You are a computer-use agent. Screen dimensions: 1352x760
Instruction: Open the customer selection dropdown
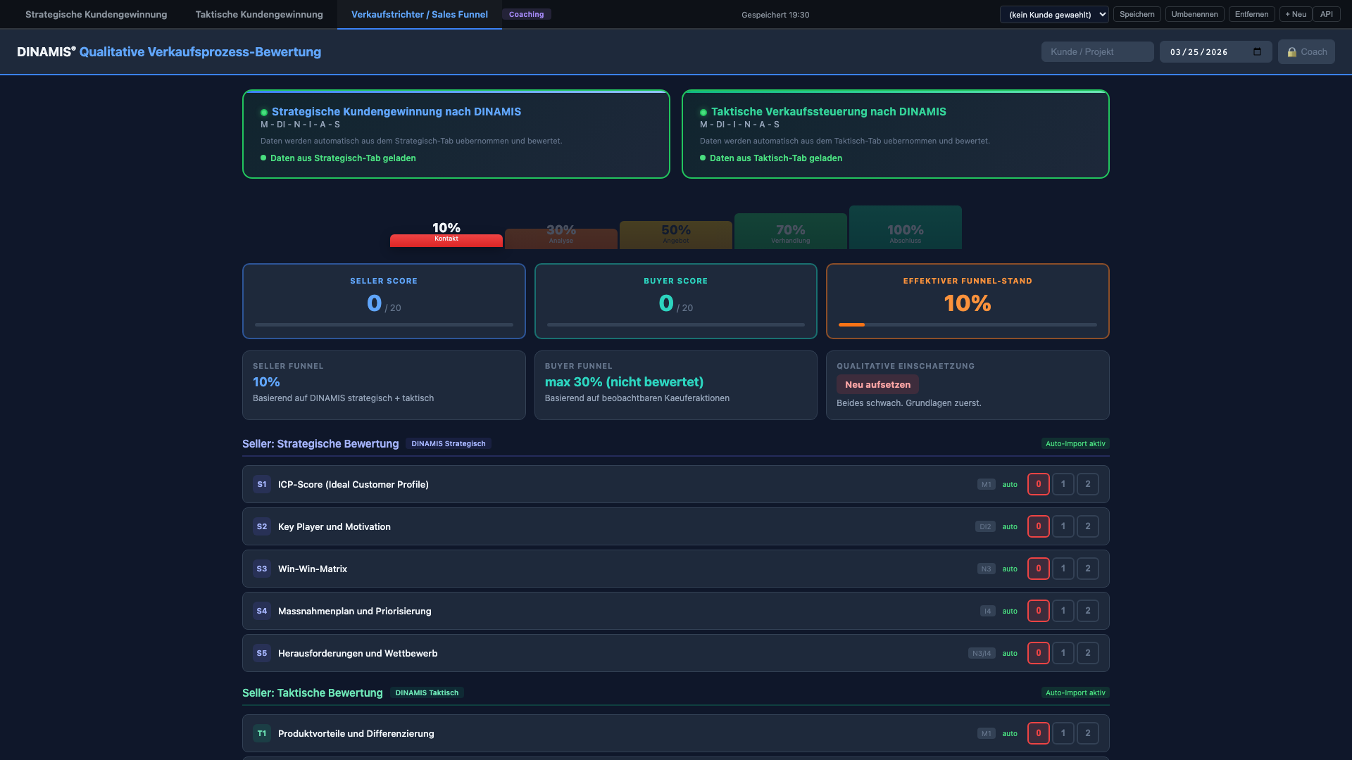1053,14
